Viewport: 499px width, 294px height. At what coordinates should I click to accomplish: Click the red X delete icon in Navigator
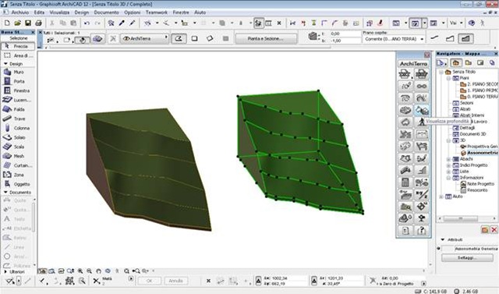[494, 229]
